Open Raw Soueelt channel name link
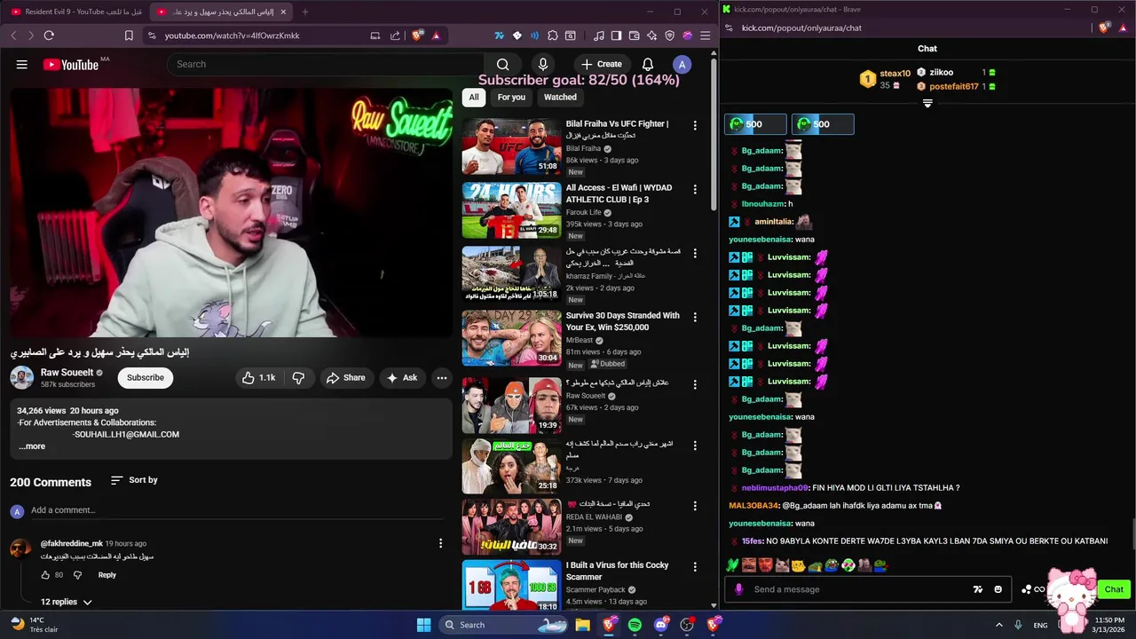Screen dimensions: 1136x639 click(67, 373)
